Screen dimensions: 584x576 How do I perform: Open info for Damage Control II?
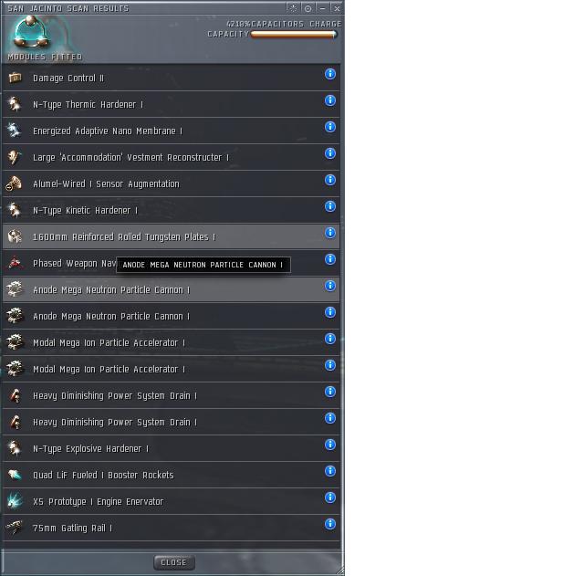[330, 74]
